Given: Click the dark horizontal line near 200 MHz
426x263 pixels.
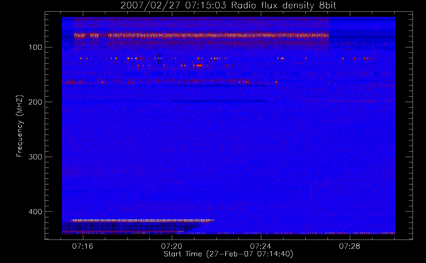Looking at the screenshot, I should 220,101.
